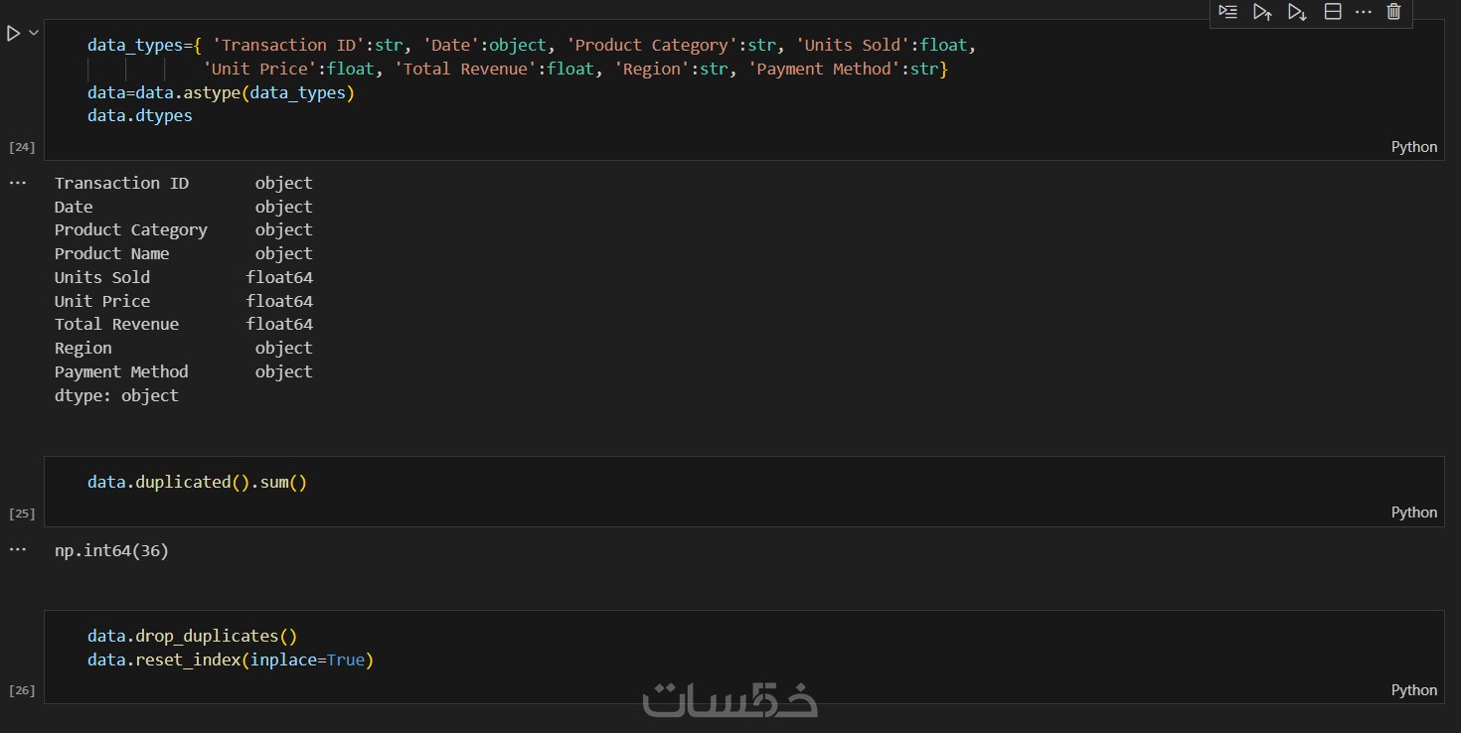Click the np.int64(36) output value

(x=112, y=550)
